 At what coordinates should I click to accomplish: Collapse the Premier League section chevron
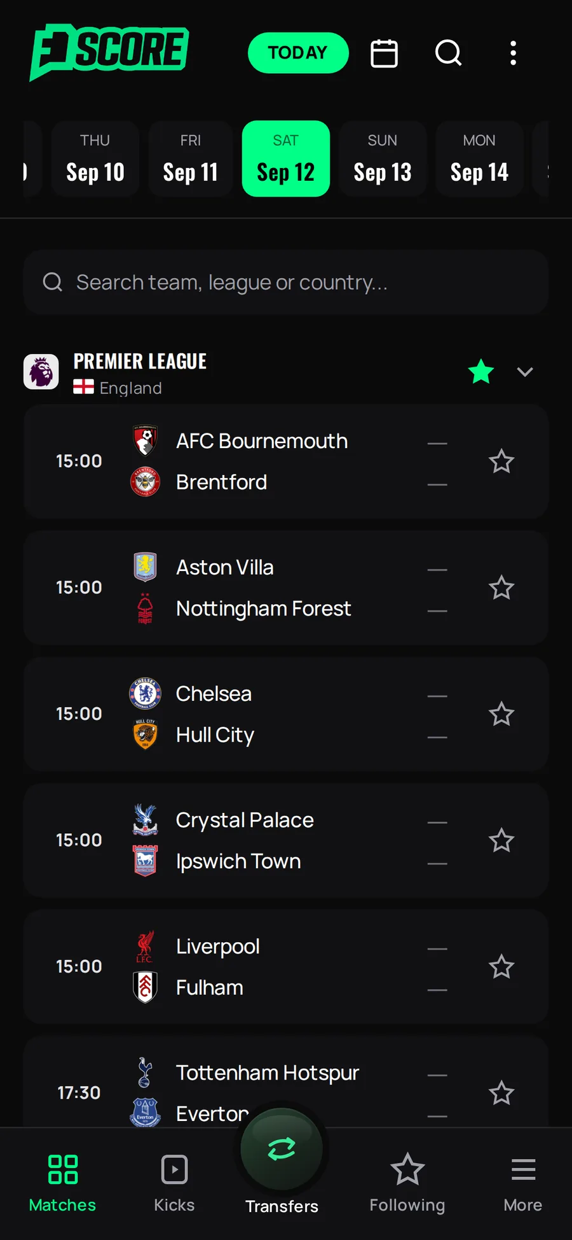pyautogui.click(x=525, y=372)
